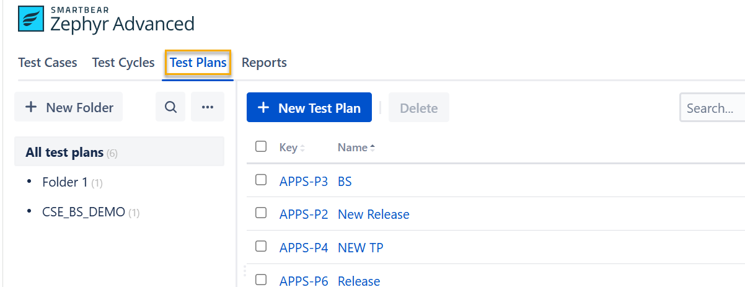Tick the APPS-P4 row checkbox
Image resolution: width=745 pixels, height=287 pixels.
pos(261,247)
